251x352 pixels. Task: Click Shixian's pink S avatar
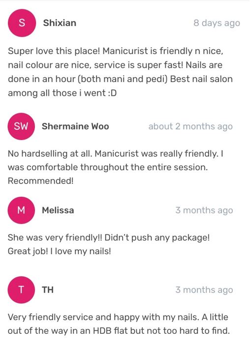point(22,23)
